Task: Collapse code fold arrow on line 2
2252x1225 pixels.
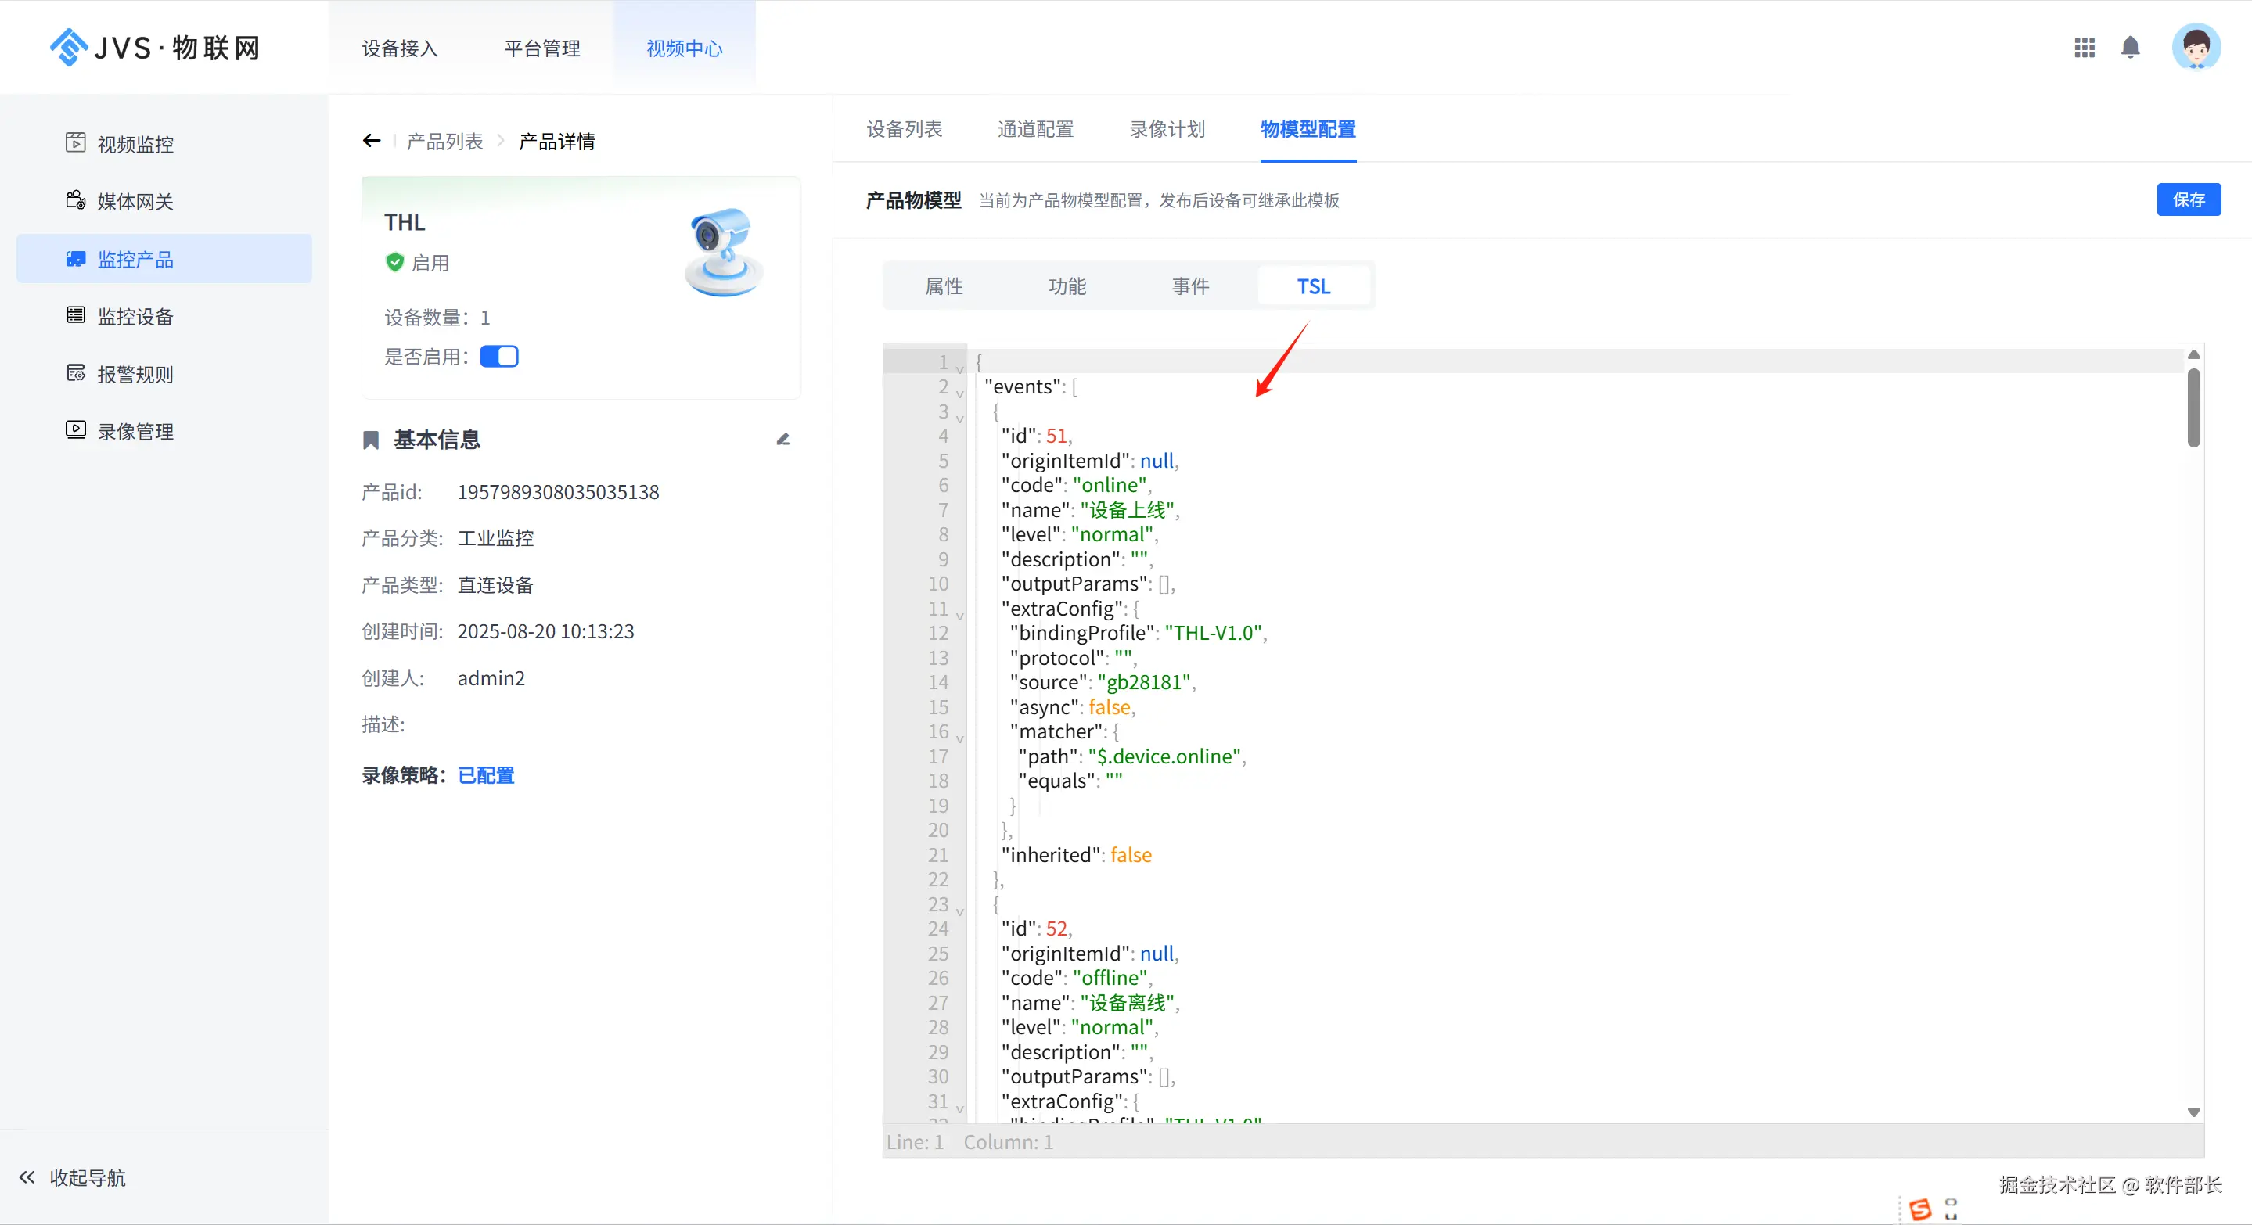Action: click(x=960, y=393)
